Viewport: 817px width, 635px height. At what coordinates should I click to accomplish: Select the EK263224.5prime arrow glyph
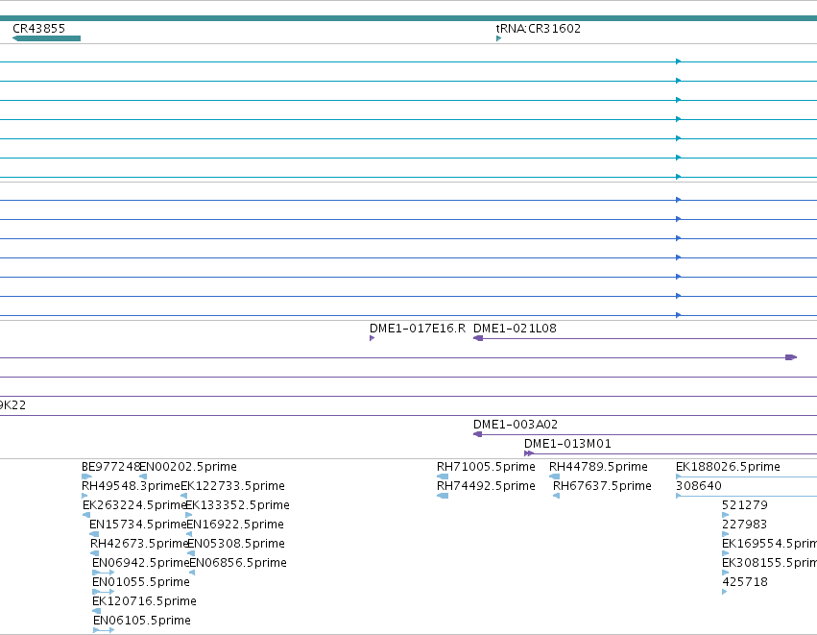(86, 515)
